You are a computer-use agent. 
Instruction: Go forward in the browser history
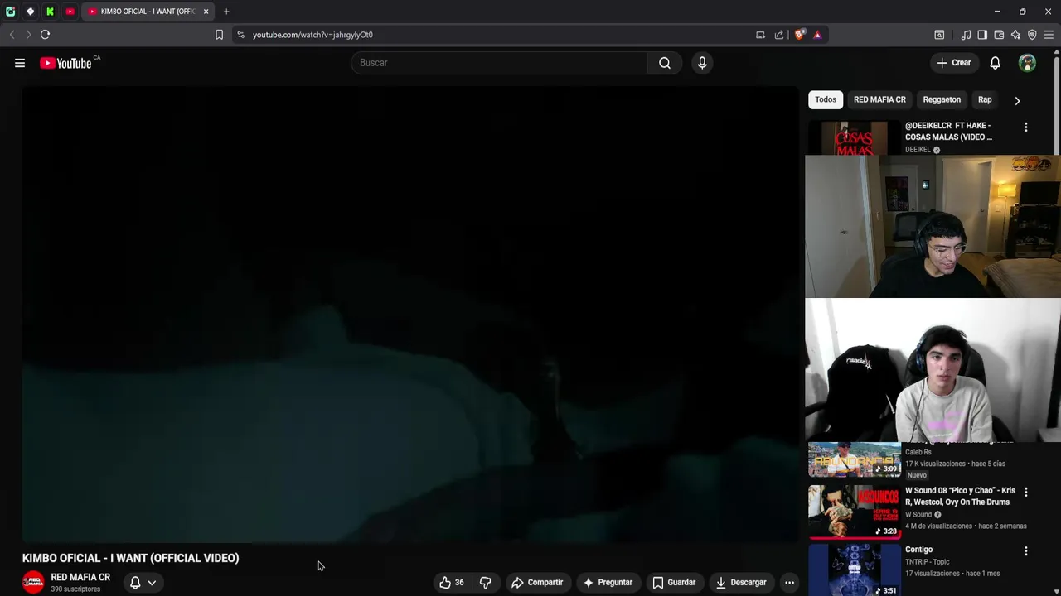point(28,35)
